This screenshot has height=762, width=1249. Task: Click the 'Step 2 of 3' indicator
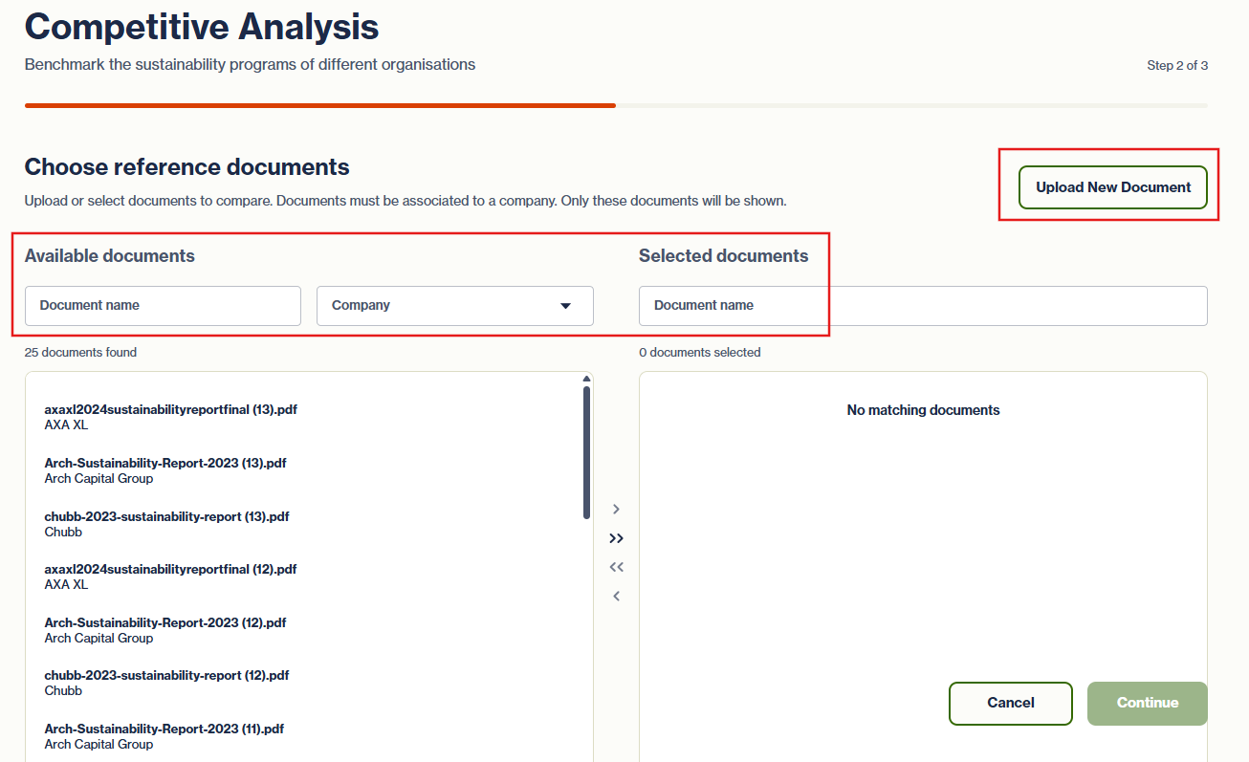(x=1177, y=66)
